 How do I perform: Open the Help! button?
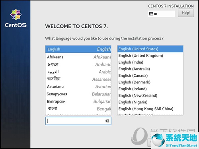point(186,13)
